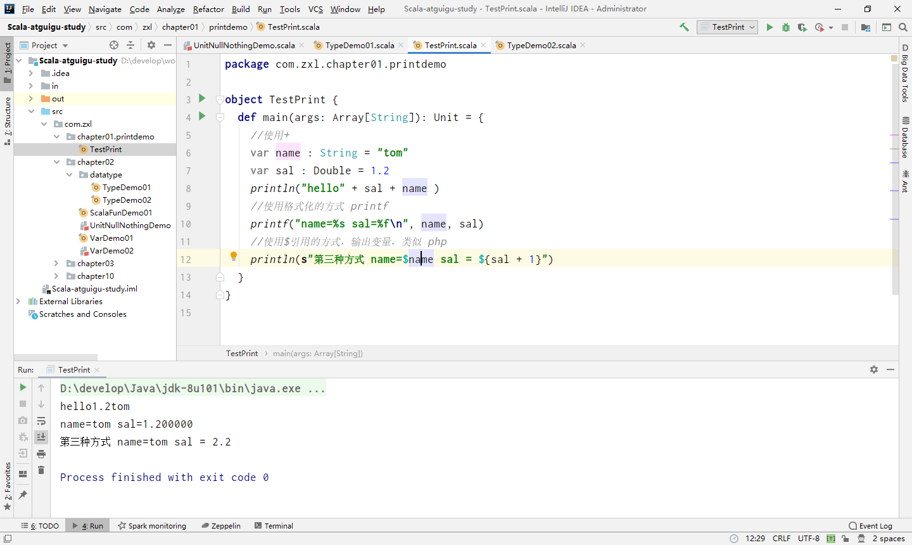Select Scala-atguigu-study.iml file

tap(94, 288)
